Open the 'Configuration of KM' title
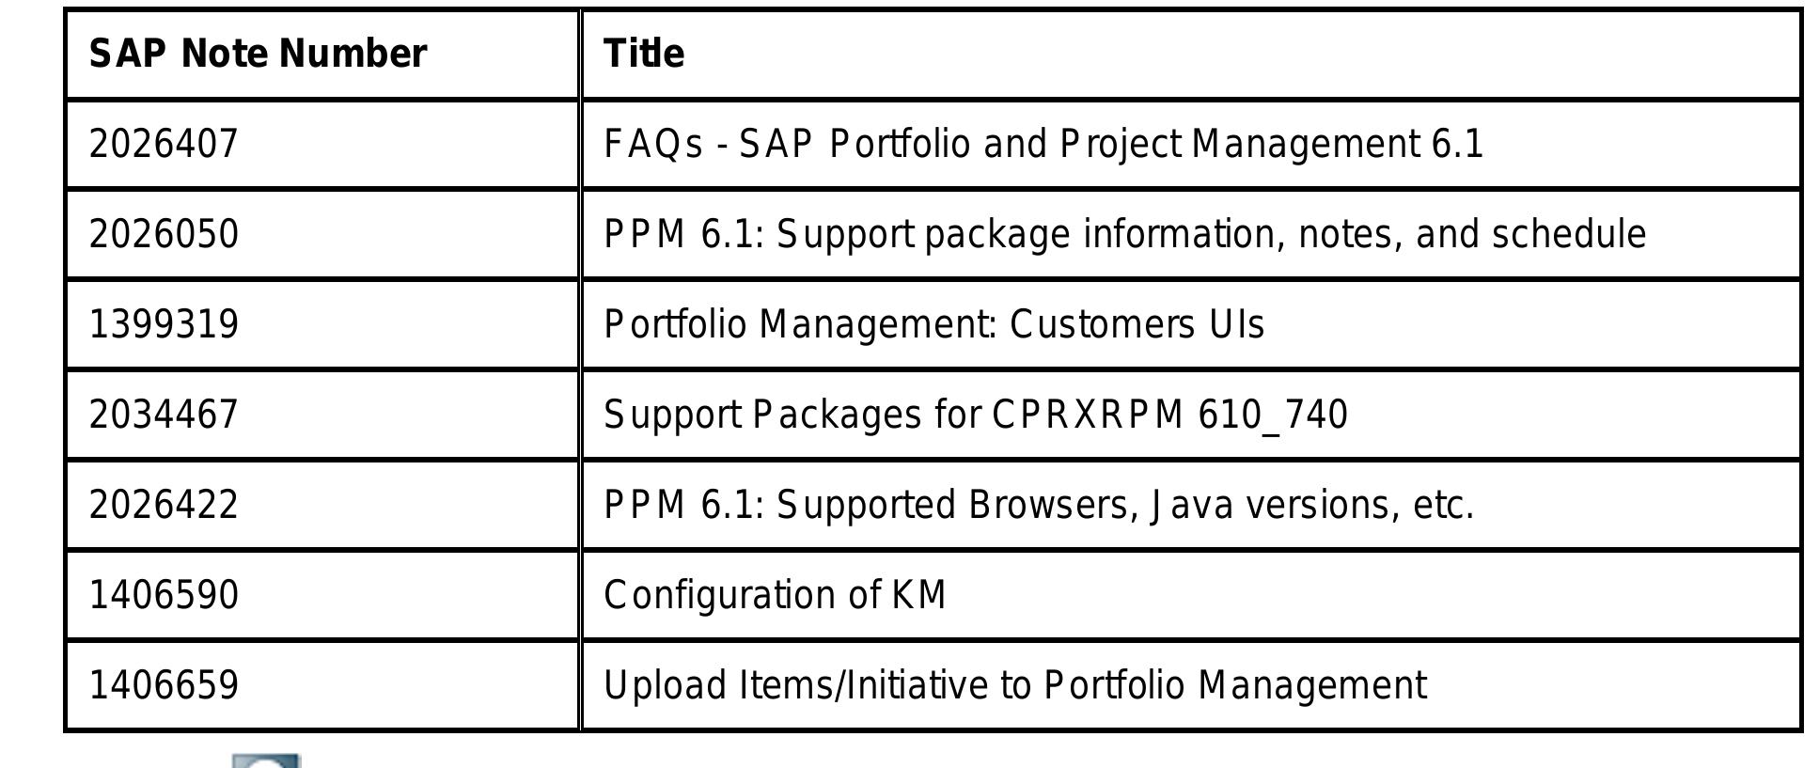 coord(775,595)
